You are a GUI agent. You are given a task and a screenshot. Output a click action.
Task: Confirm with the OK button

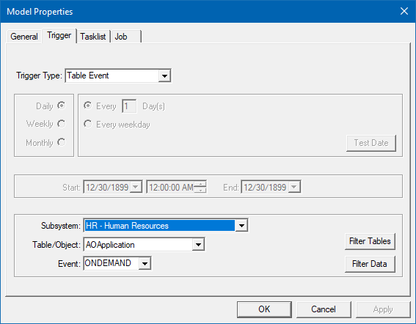tap(264, 309)
